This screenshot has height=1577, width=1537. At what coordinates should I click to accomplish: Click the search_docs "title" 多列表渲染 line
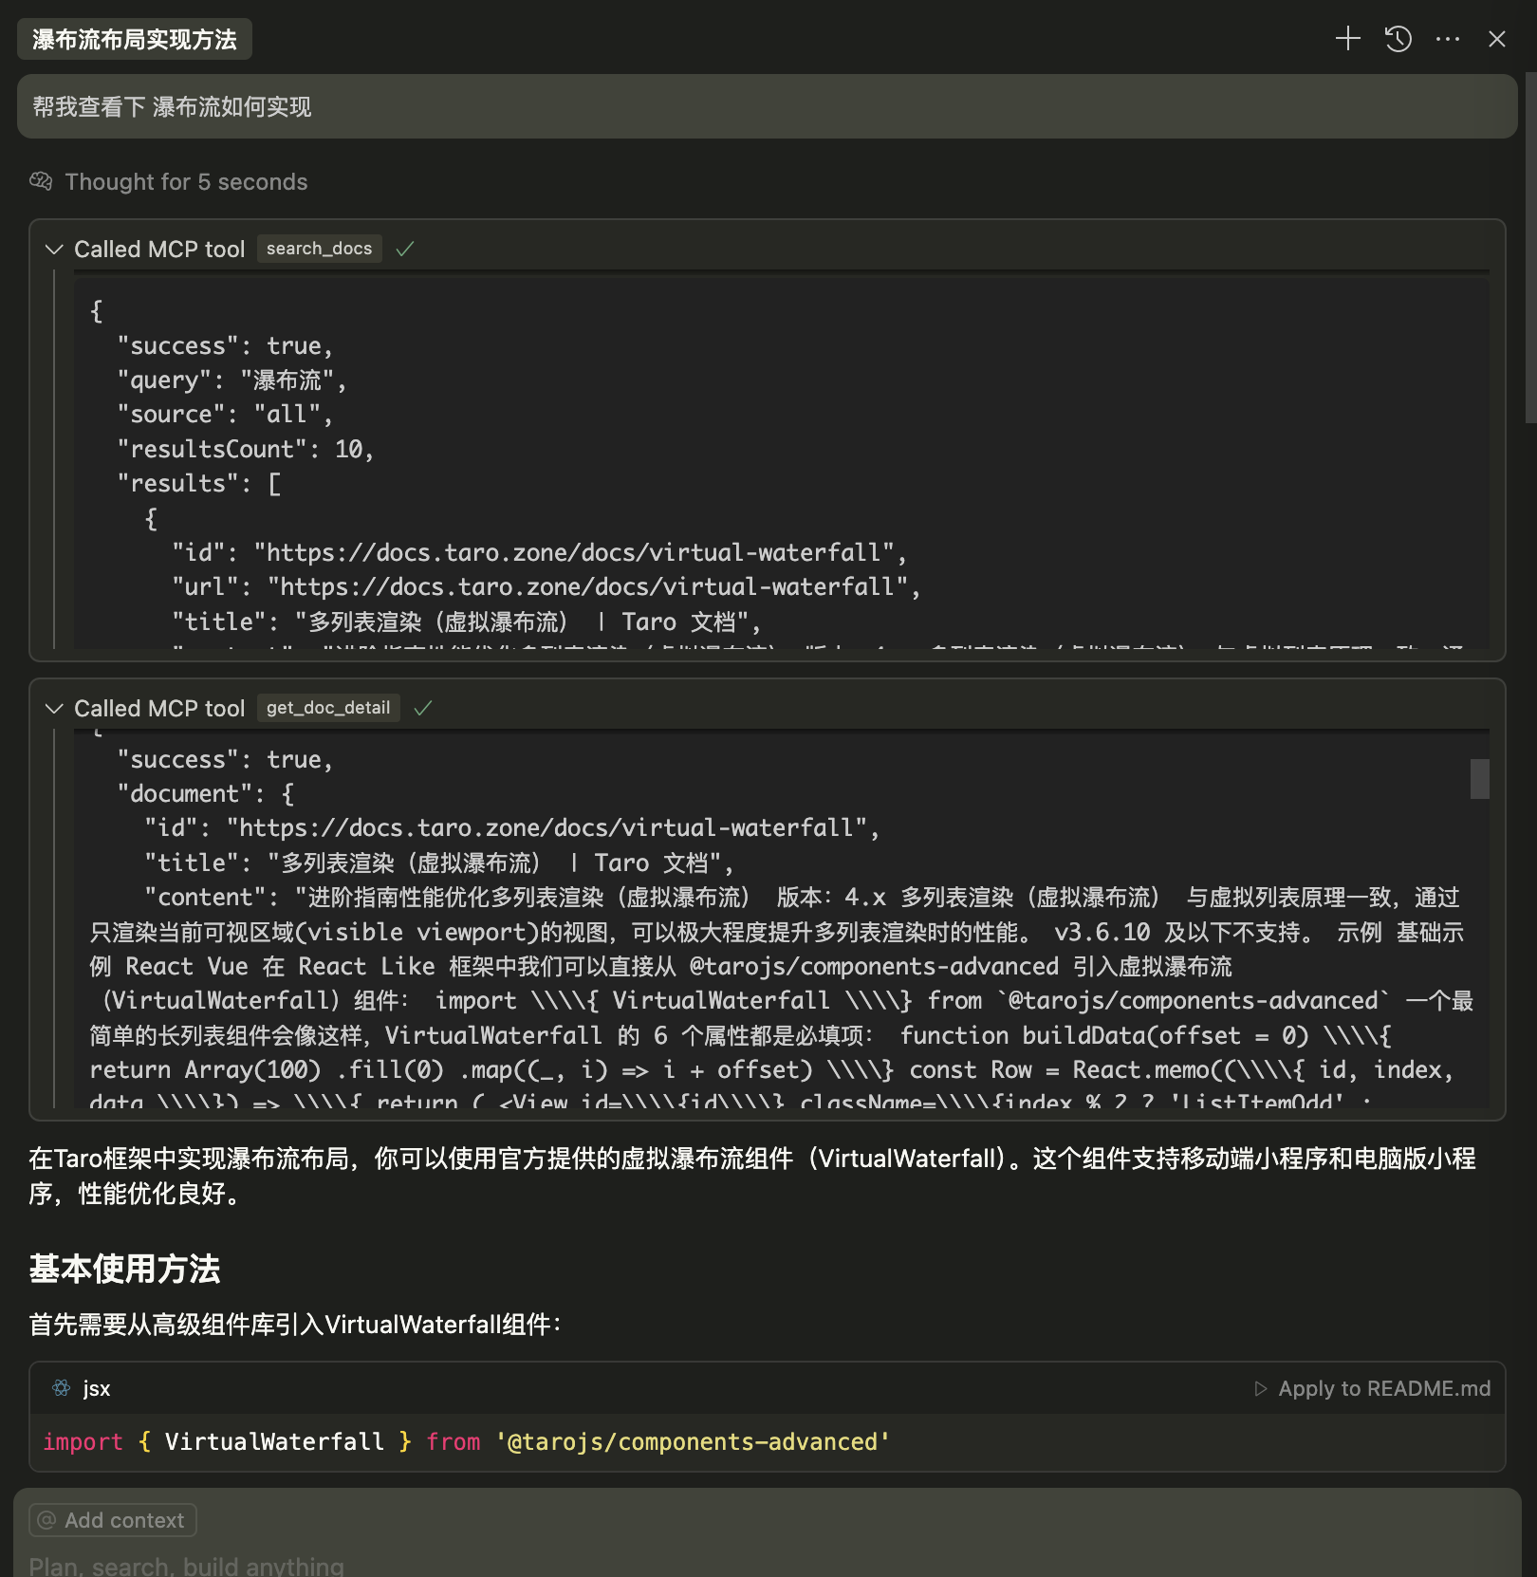pos(467,622)
